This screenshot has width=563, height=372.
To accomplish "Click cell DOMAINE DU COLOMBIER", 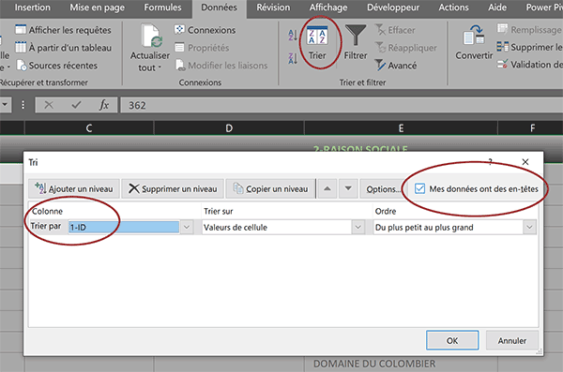I will point(401,364).
